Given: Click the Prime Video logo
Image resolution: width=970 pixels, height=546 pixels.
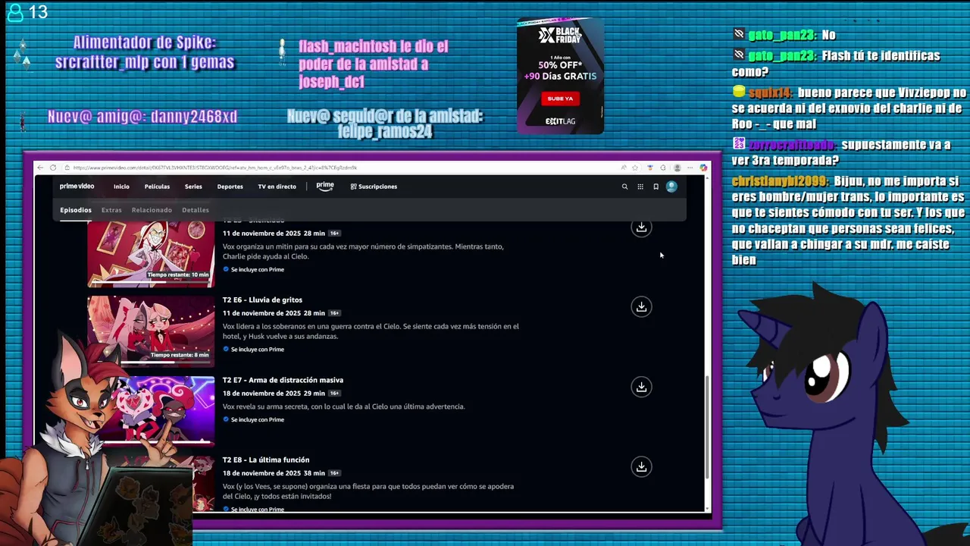Looking at the screenshot, I should 77,187.
